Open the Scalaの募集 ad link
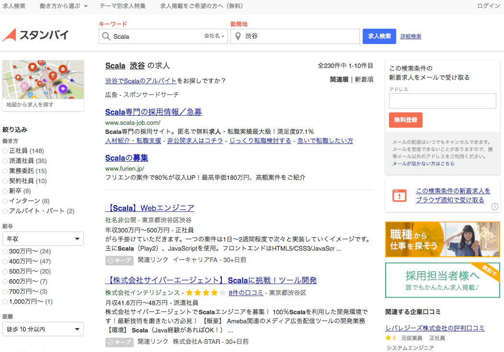Image resolution: width=504 pixels, height=352 pixels. (126, 158)
